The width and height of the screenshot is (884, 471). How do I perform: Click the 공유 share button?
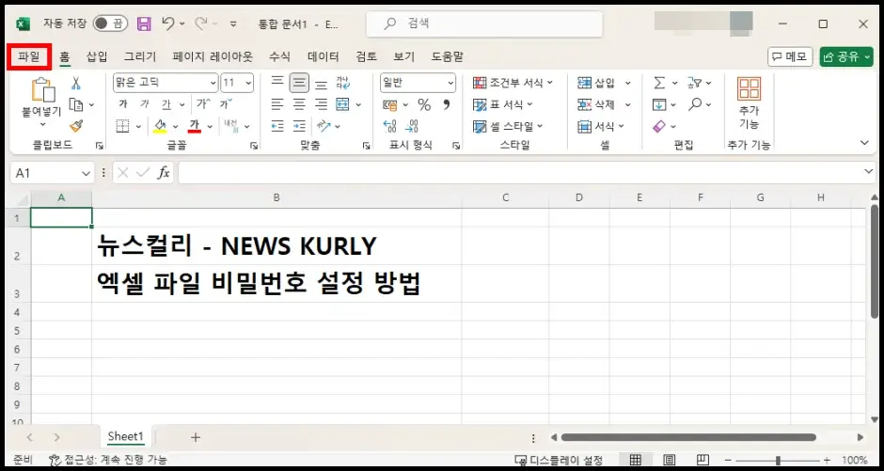click(845, 56)
